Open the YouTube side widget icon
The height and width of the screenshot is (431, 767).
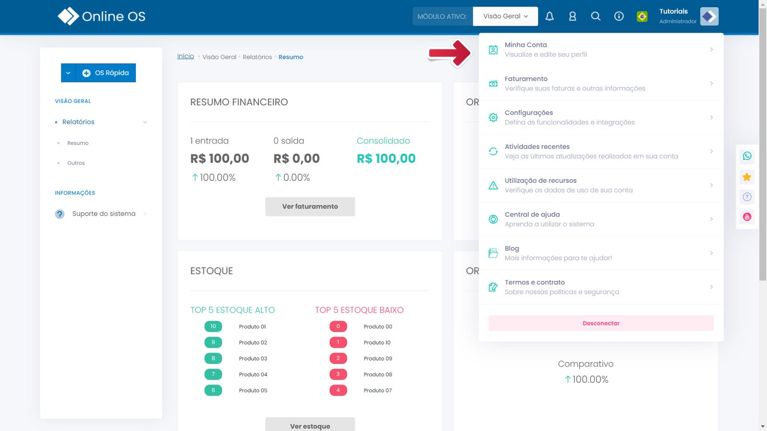click(x=747, y=217)
